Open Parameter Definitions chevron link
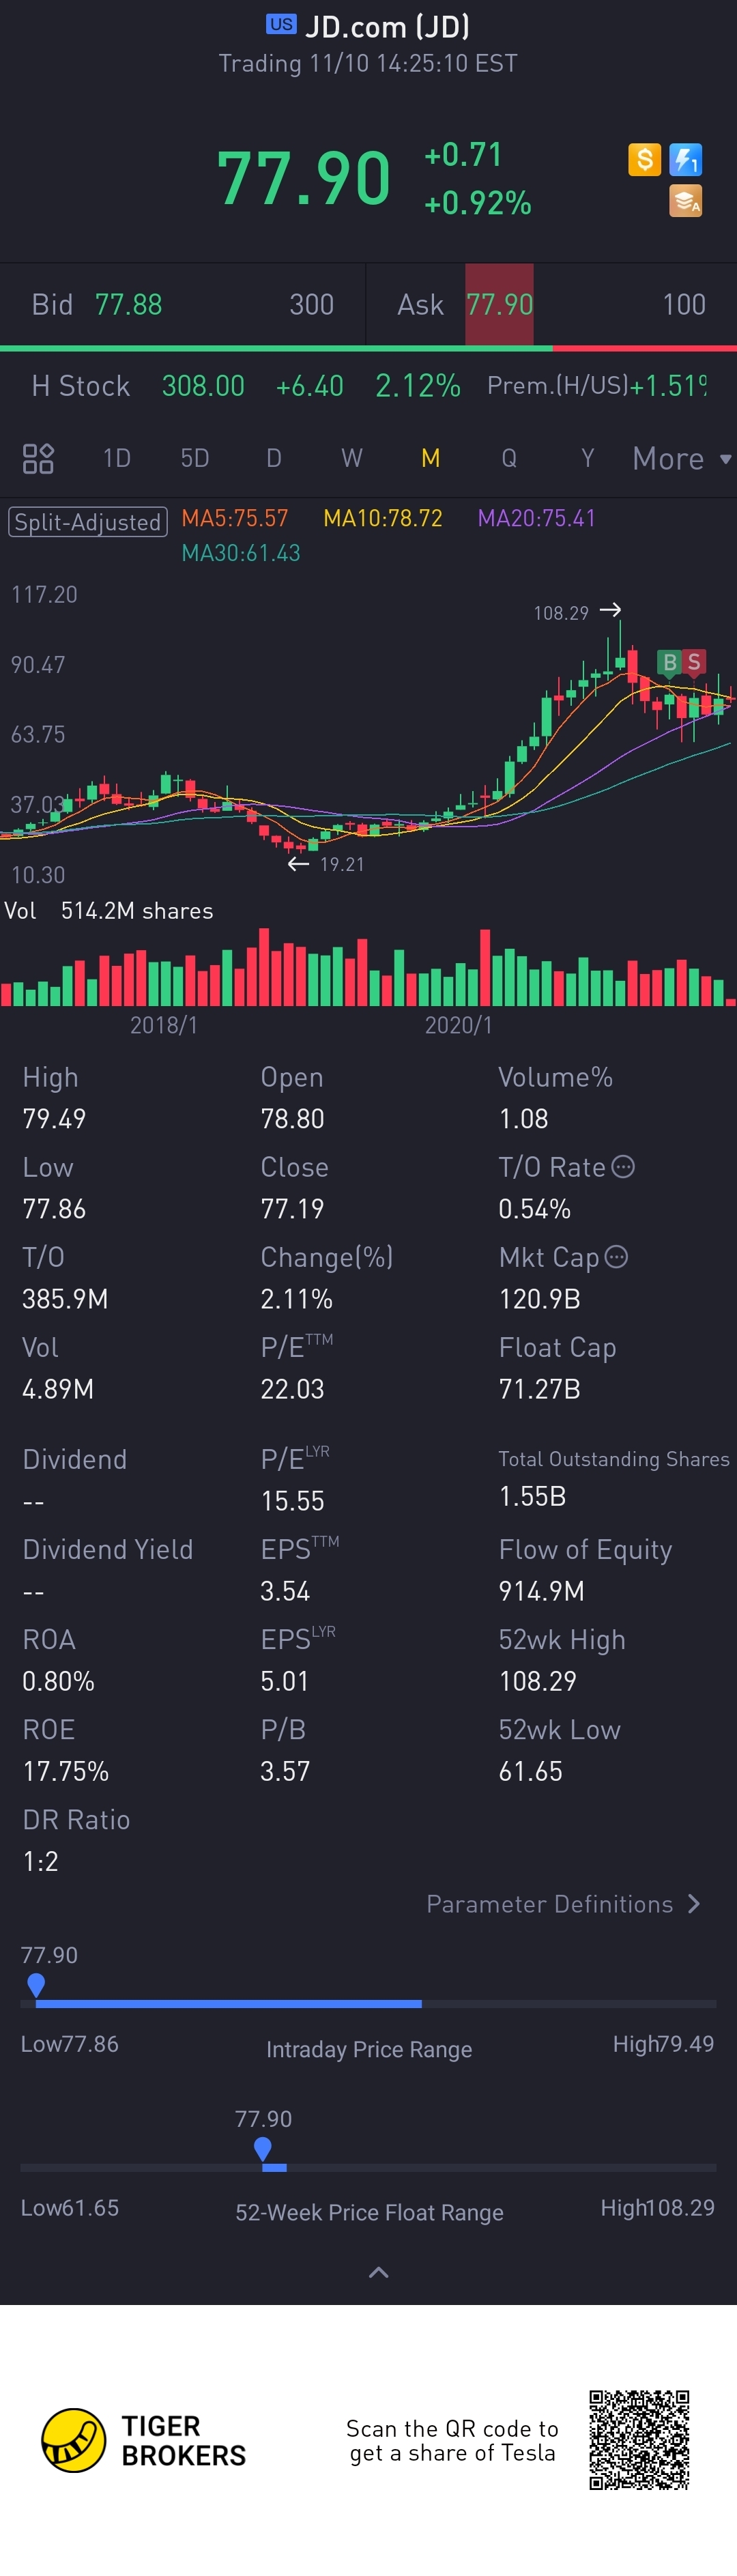Screen dimensions: 737x2576 tap(563, 1904)
